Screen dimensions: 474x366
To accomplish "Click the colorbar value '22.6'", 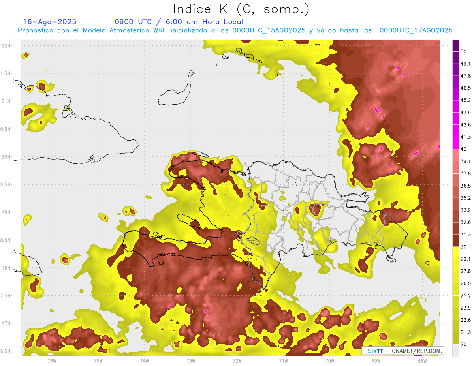I will [465, 320].
